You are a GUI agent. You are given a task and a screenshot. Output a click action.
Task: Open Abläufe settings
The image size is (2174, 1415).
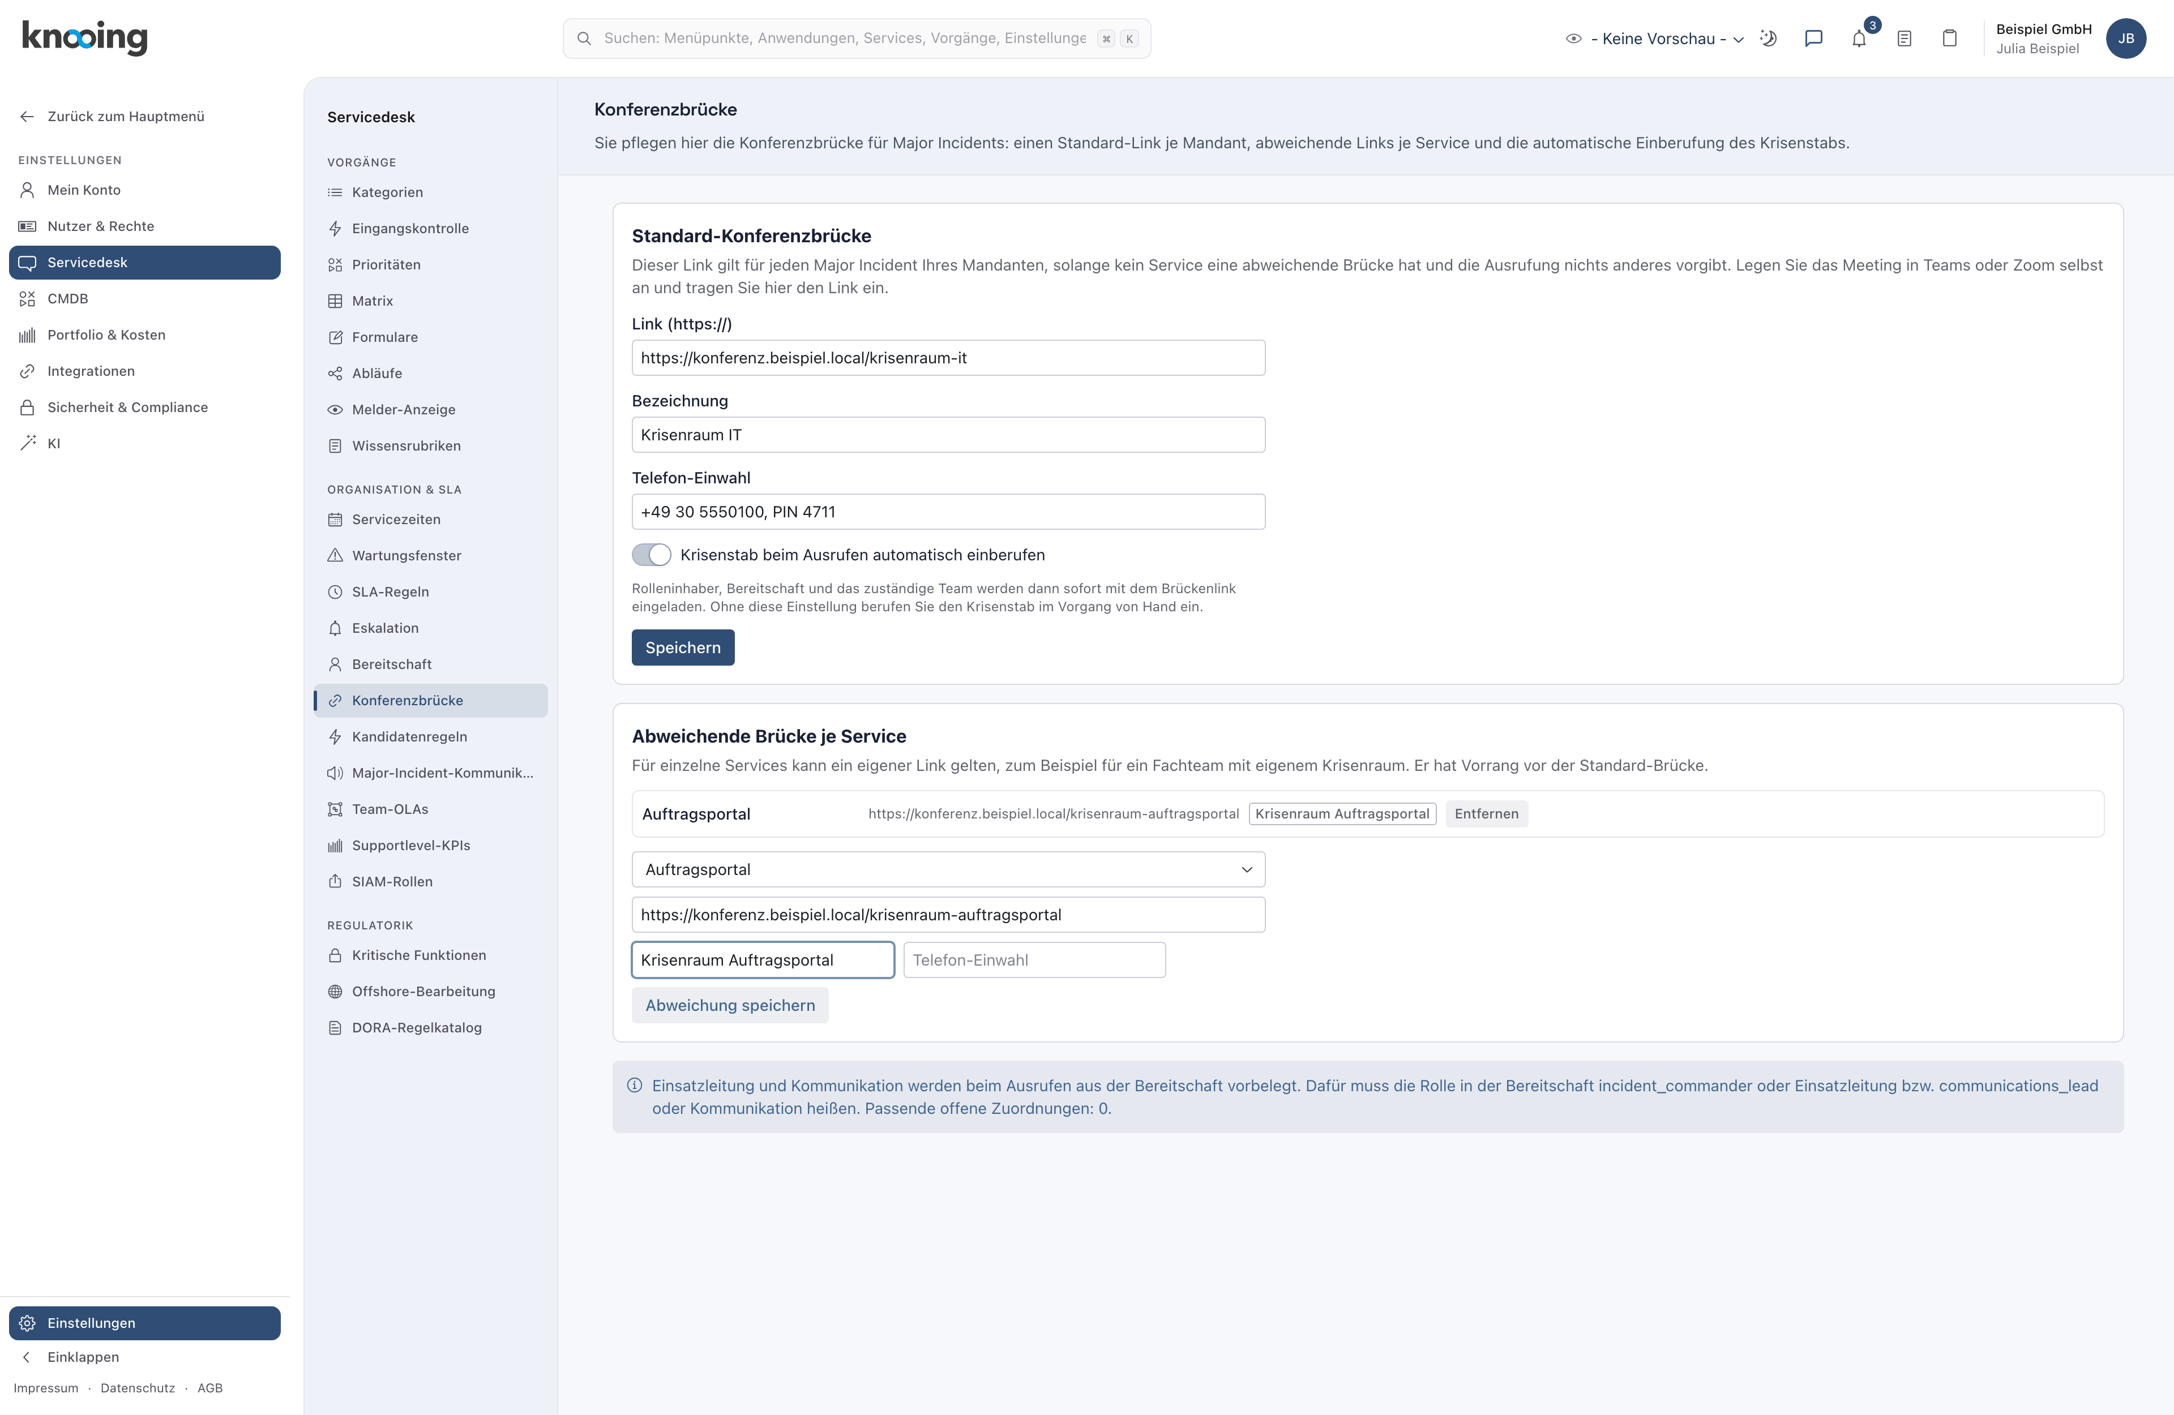click(x=430, y=374)
